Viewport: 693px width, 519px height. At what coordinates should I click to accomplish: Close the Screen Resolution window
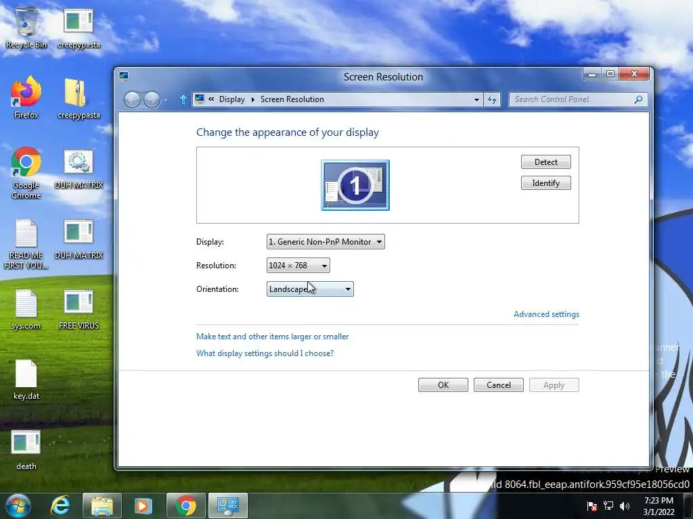click(635, 74)
